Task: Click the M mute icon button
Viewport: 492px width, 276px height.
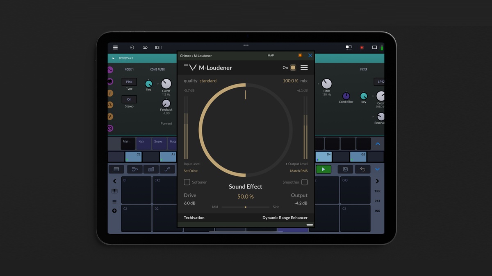Action: click(x=345, y=169)
